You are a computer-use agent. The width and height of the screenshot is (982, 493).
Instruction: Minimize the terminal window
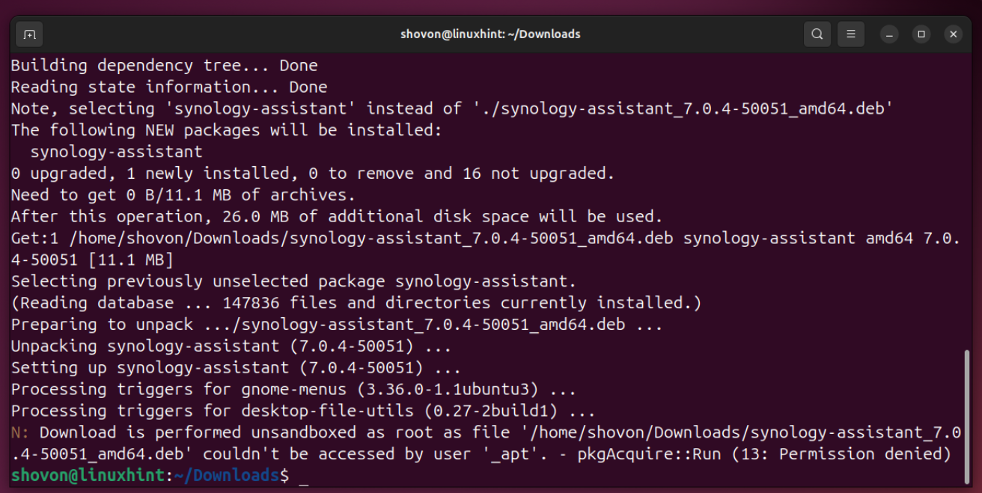coord(890,34)
